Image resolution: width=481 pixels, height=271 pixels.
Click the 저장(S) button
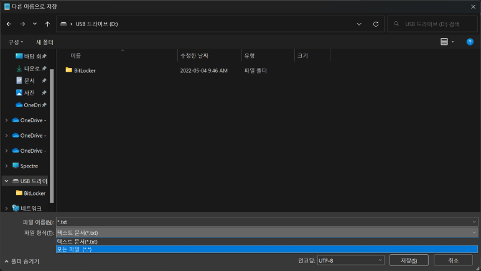pyautogui.click(x=409, y=260)
